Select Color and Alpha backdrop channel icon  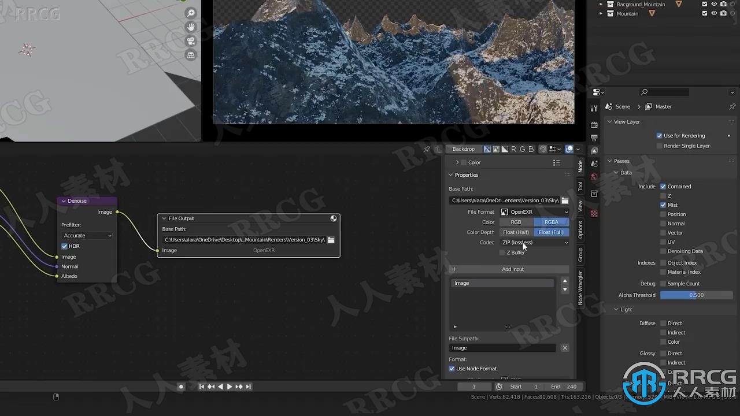487,149
